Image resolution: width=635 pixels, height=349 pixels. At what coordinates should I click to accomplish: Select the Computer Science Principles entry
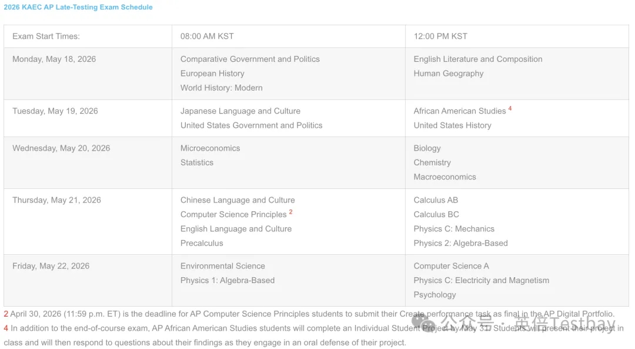233,214
